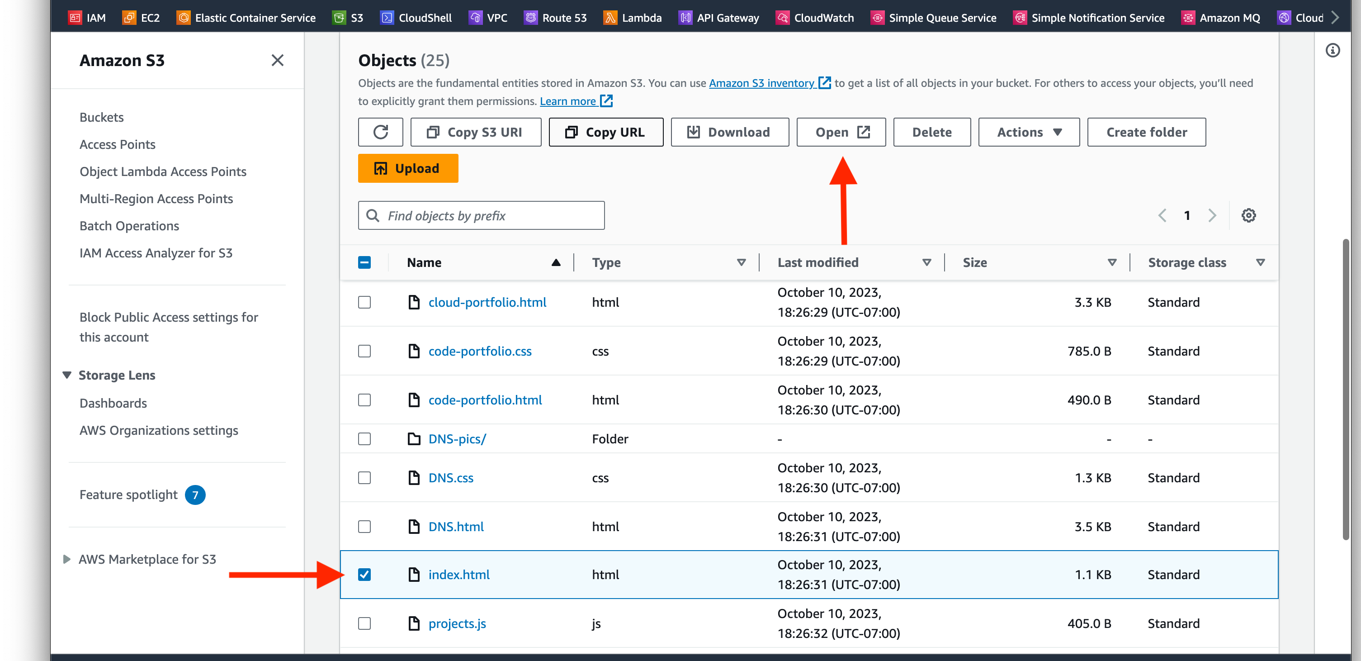Open Amazon MQ service shortcut
The height and width of the screenshot is (661, 1361).
click(1221, 18)
